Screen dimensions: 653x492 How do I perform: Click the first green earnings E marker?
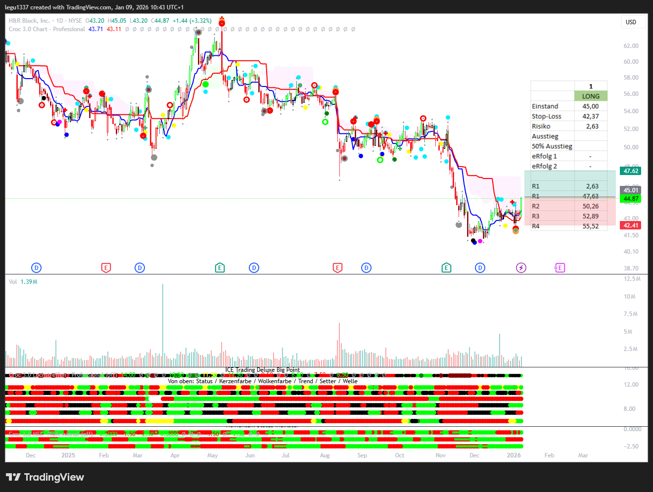[220, 268]
